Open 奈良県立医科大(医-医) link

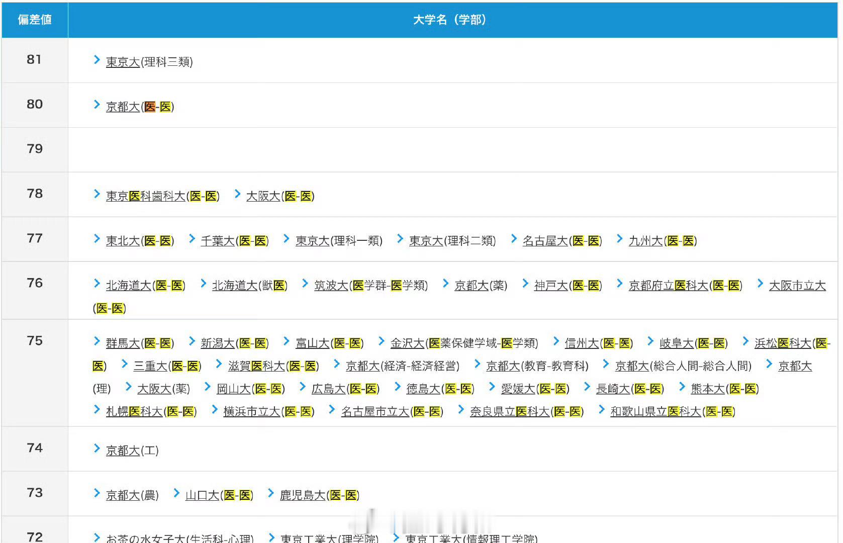(527, 411)
